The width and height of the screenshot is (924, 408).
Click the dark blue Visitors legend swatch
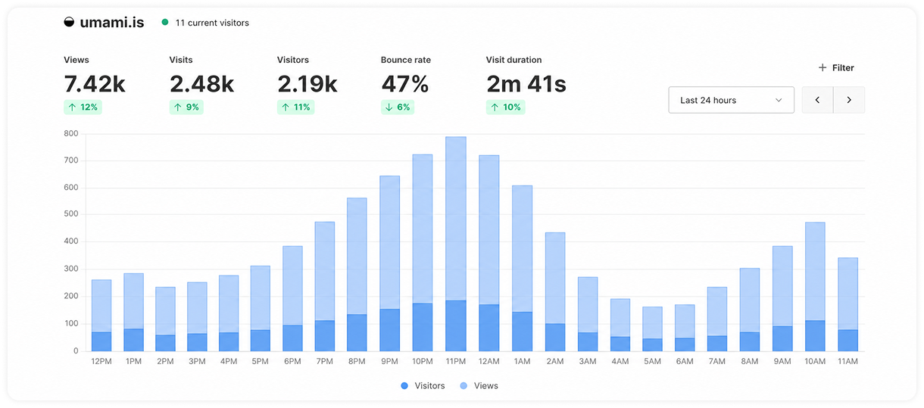[x=404, y=386]
